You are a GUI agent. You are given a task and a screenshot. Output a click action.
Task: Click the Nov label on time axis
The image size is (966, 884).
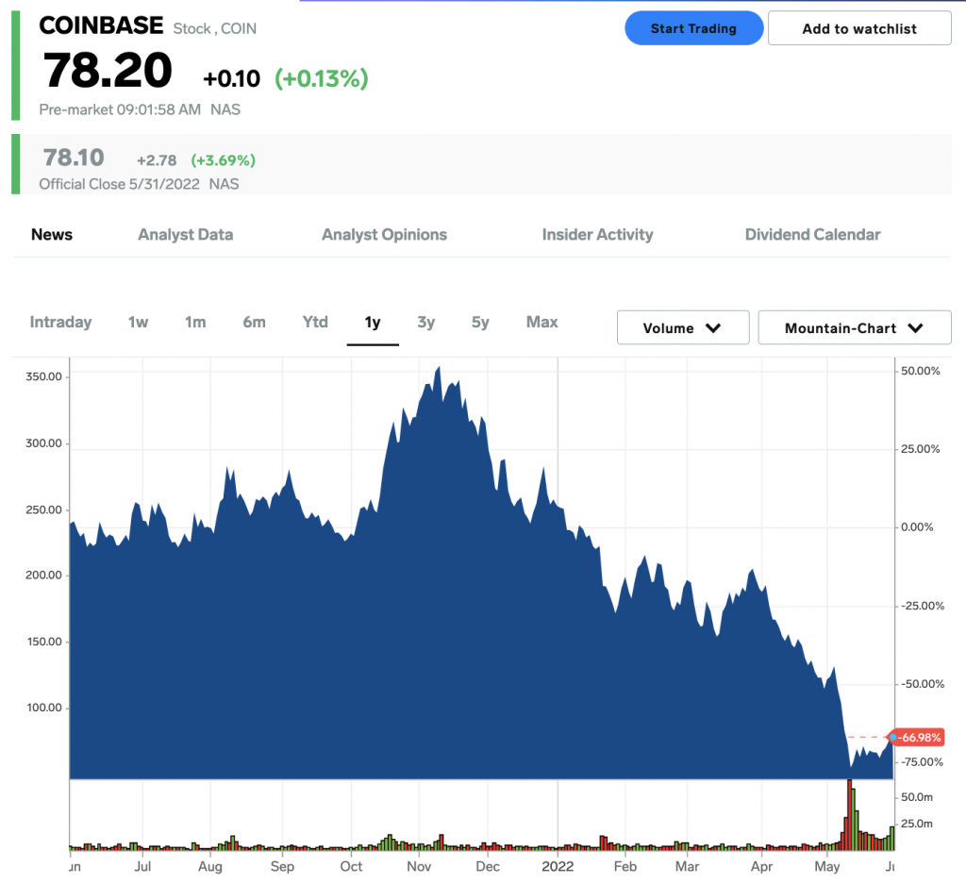pos(419,867)
